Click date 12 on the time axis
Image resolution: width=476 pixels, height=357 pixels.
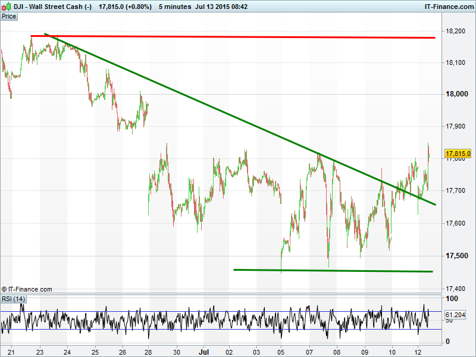(x=418, y=352)
